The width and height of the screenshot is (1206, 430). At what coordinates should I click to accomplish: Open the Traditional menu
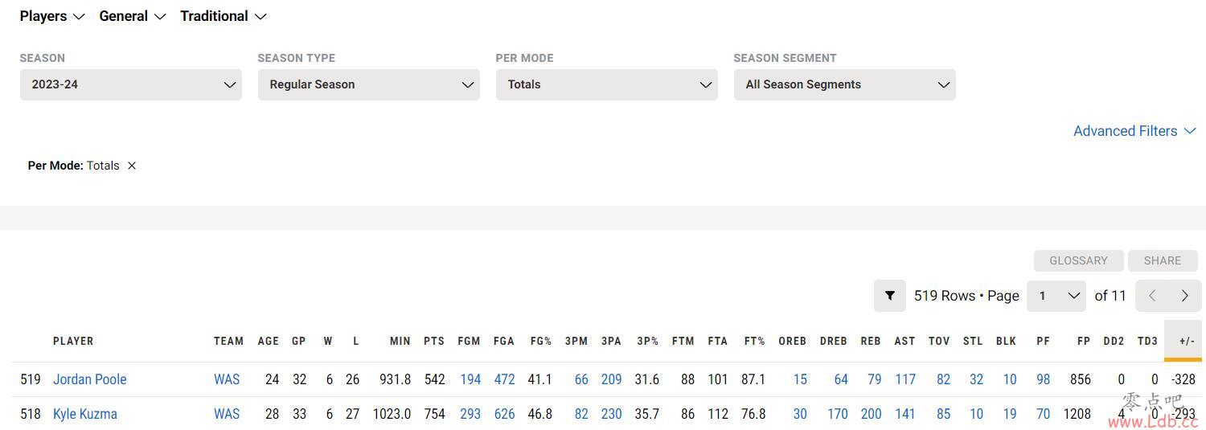pos(224,16)
